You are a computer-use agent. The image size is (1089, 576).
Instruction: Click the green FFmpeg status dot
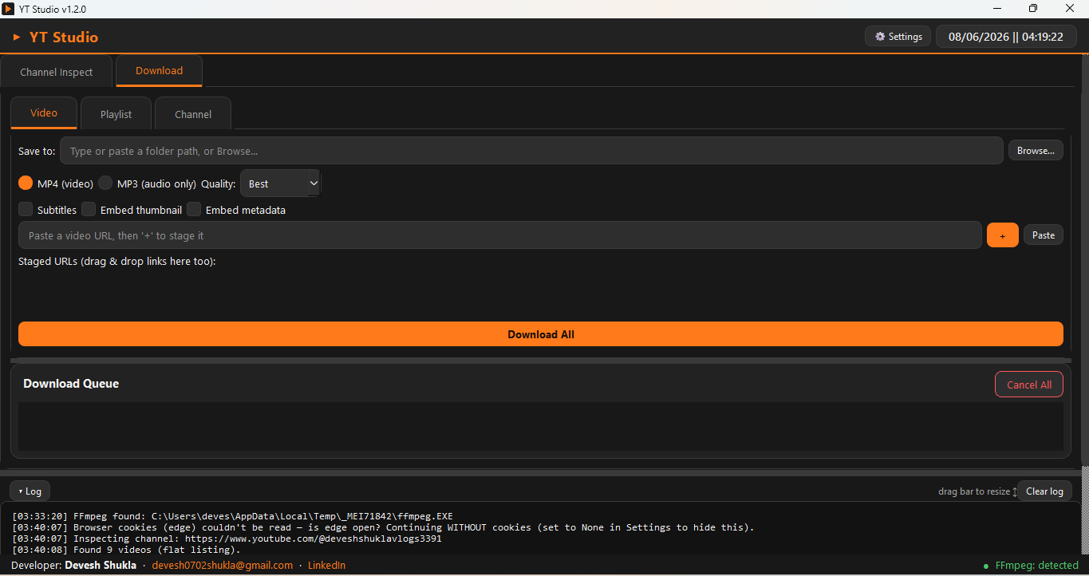(x=986, y=566)
